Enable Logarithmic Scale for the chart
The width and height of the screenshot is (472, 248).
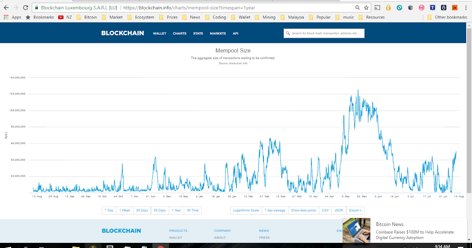tap(245, 210)
